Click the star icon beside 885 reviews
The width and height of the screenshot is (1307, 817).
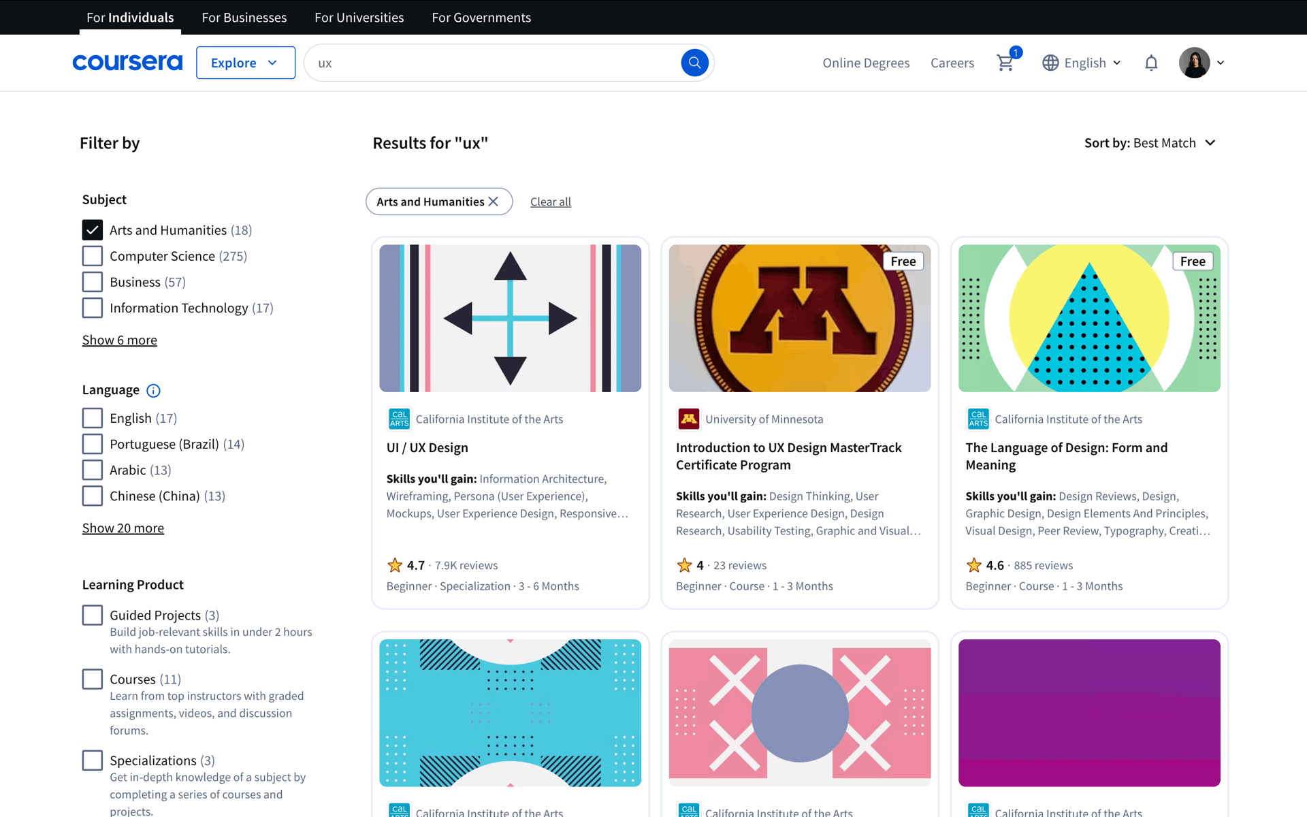click(x=974, y=565)
